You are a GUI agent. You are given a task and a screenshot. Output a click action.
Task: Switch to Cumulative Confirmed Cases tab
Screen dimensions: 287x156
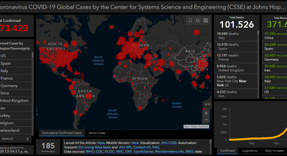coord(62,133)
